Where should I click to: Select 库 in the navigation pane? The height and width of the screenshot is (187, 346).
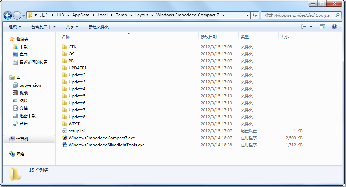click(18, 77)
